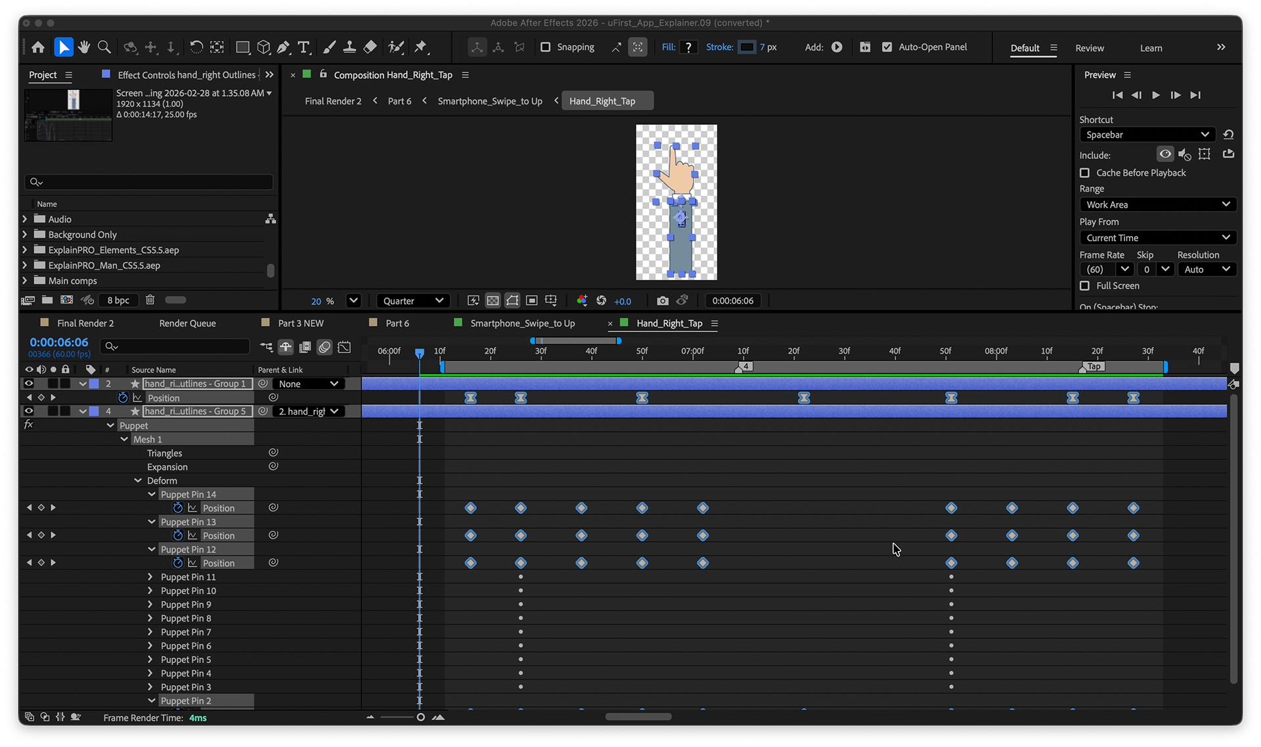Enable the Snapping checkbox
This screenshot has width=1261, height=747.
pos(545,47)
